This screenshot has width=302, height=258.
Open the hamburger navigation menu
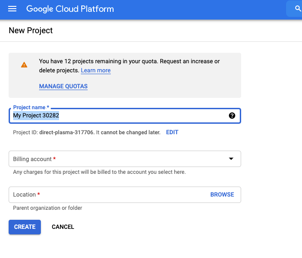[x=12, y=9]
